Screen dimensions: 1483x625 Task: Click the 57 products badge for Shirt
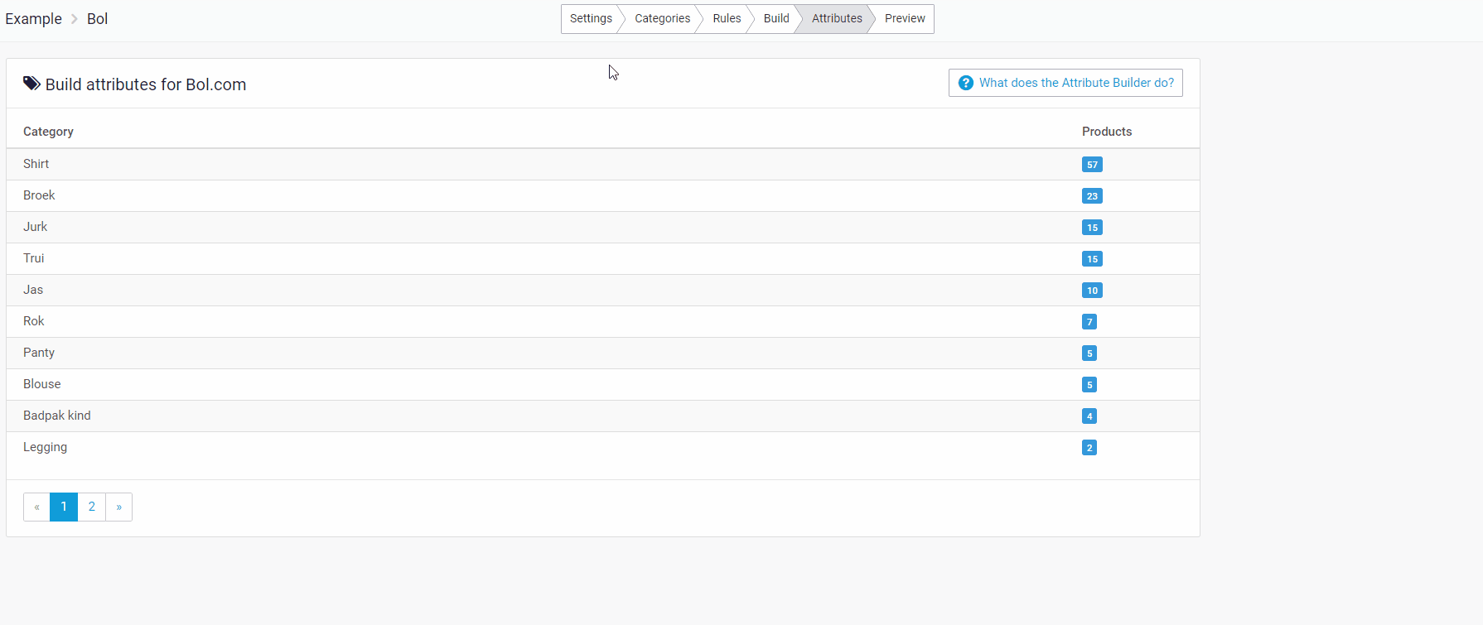coord(1092,165)
